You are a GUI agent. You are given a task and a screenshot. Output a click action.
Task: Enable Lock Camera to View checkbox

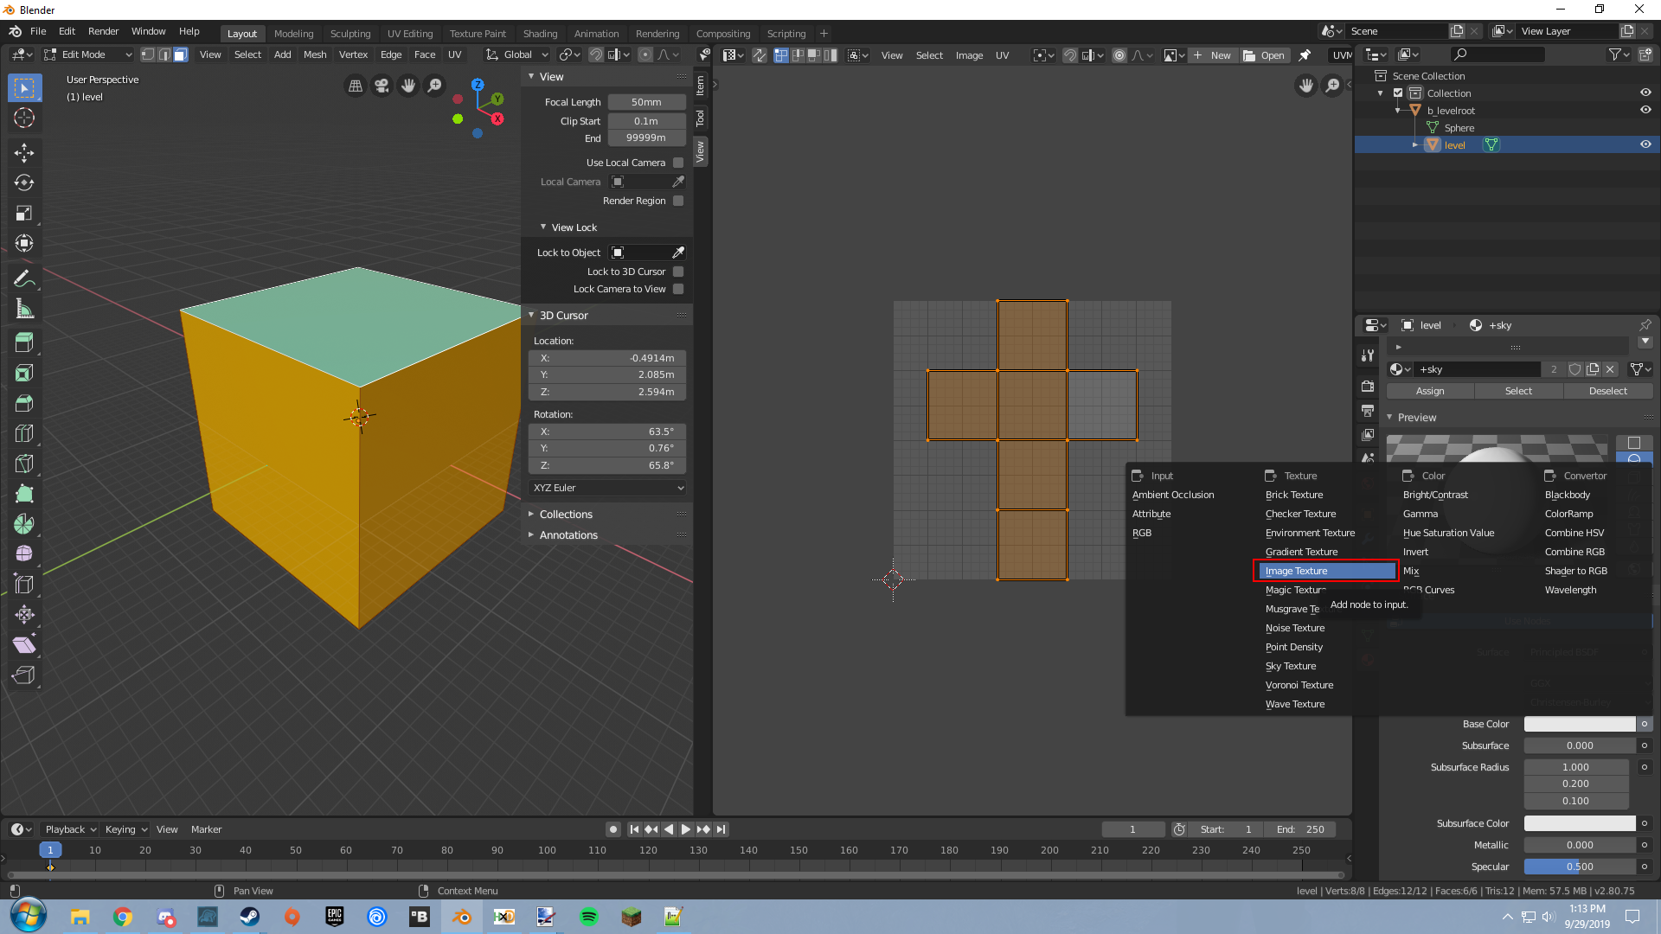pyautogui.click(x=678, y=289)
